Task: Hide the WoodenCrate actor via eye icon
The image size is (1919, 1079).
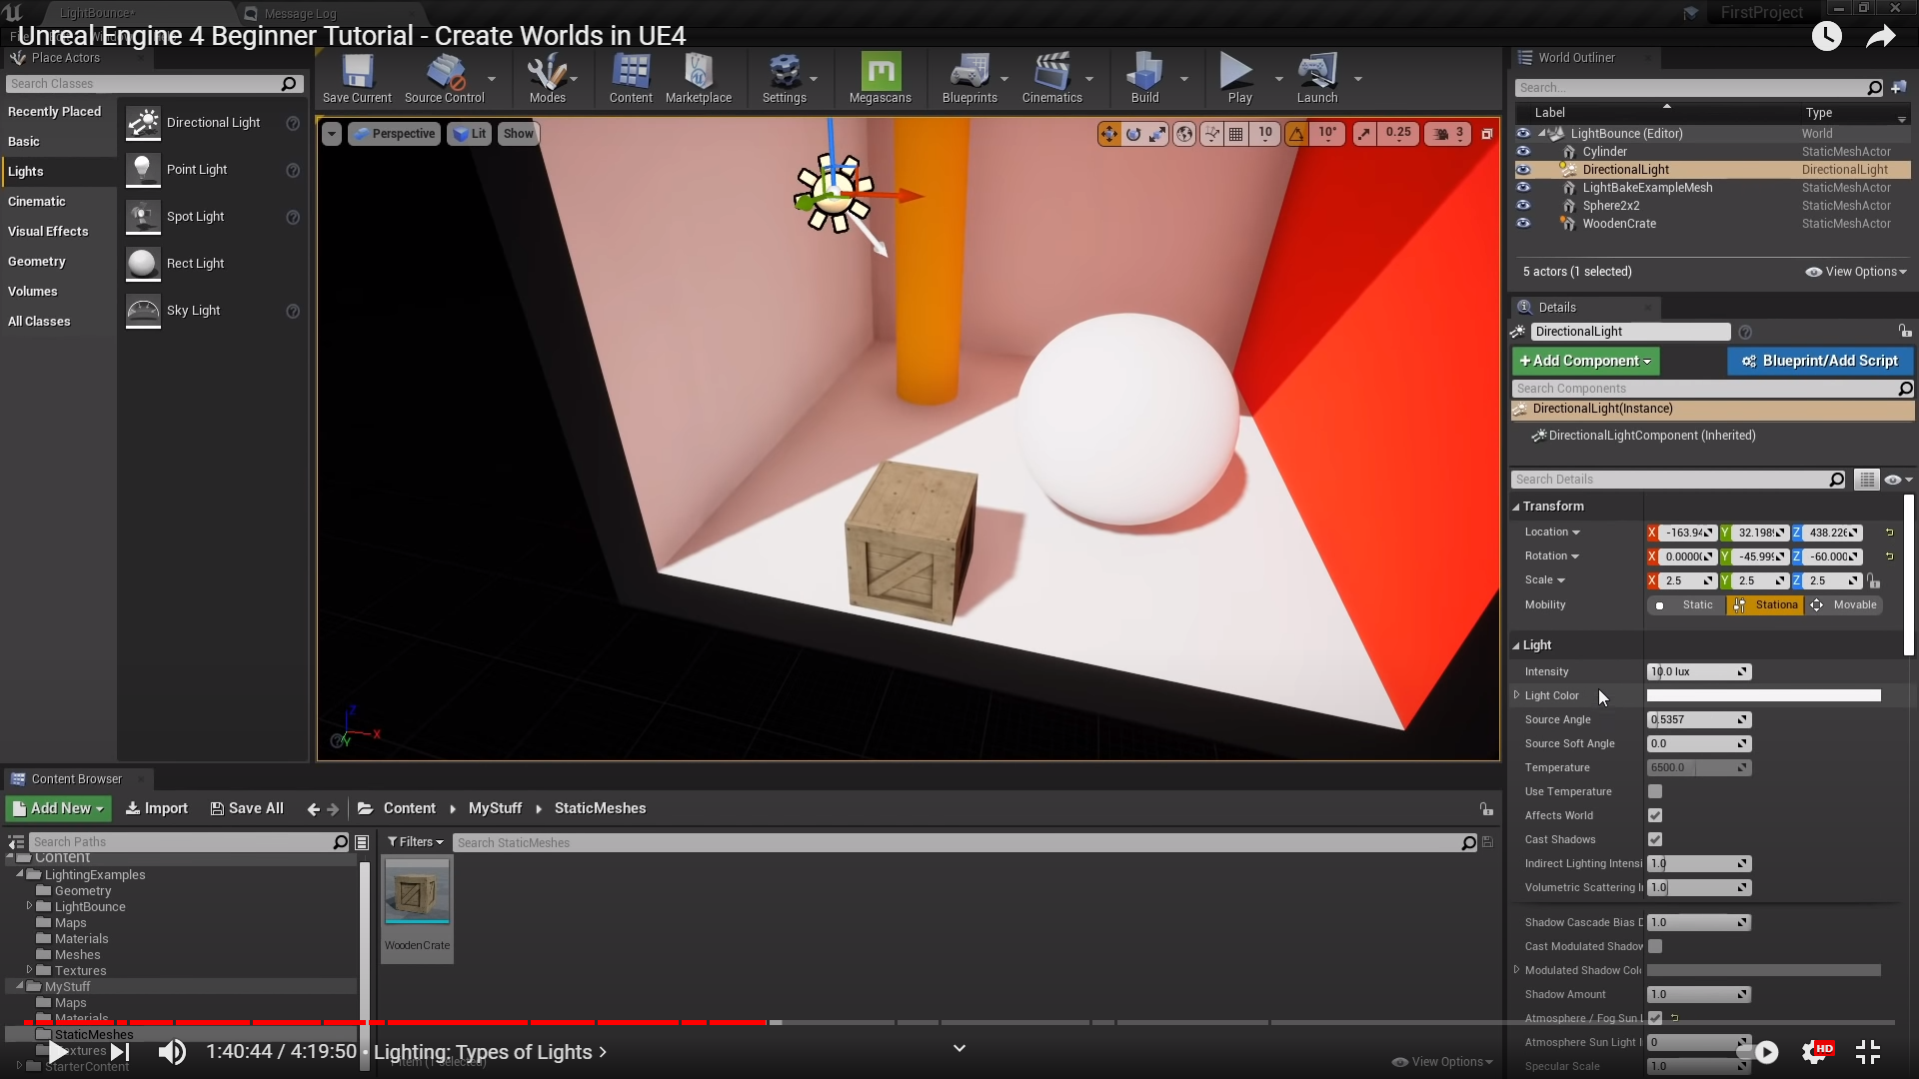Action: (x=1523, y=224)
